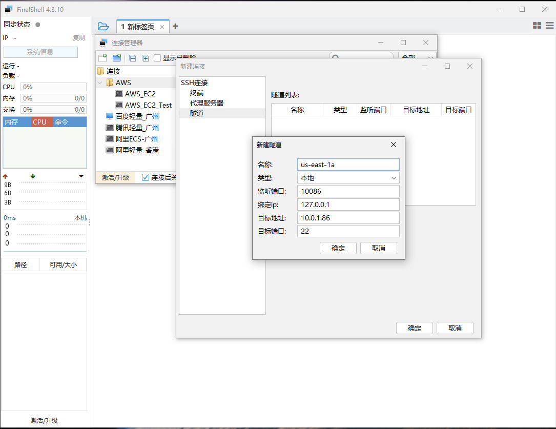Close the 新建隧道 dialog
Screen dimensions: 556x429
coord(393,145)
